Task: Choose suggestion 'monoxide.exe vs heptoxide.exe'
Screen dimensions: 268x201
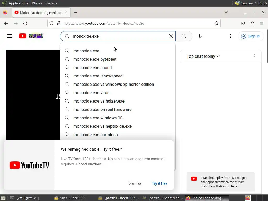Action: 118,126
